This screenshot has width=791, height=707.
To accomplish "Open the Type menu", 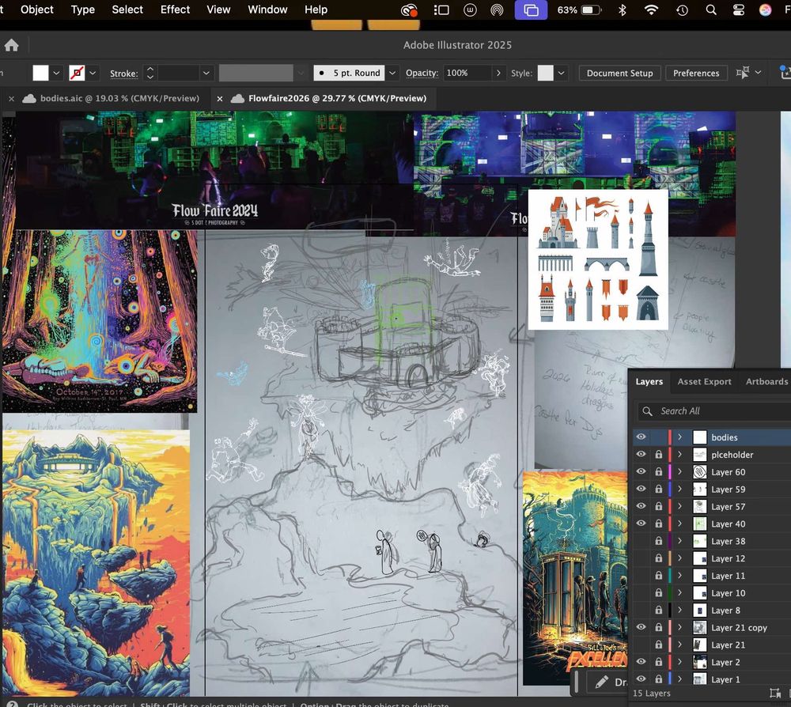I will [x=83, y=9].
